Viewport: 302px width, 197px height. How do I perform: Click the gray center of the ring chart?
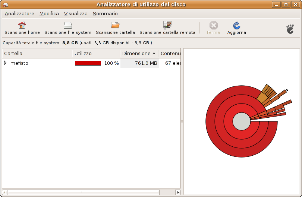tap(241, 122)
